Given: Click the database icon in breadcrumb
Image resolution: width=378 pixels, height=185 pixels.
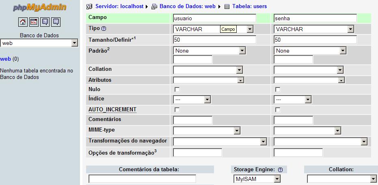Looking at the screenshot, I should click(x=154, y=6).
